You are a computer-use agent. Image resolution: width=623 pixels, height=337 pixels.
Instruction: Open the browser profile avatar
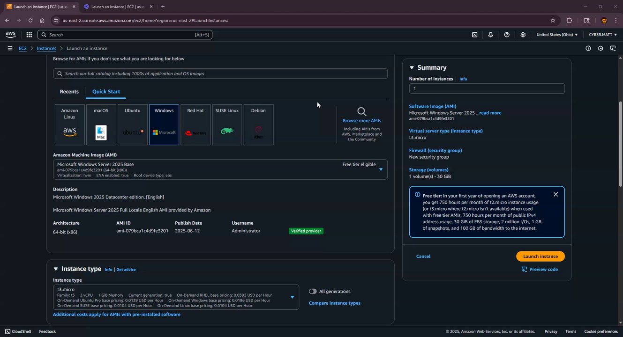(604, 21)
